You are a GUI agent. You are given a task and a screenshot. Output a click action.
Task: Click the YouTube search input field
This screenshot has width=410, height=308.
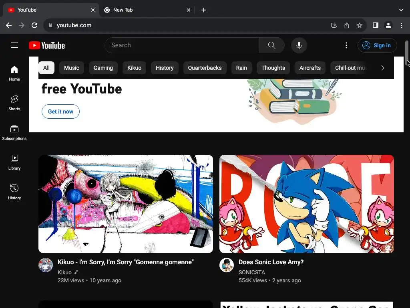click(182, 45)
